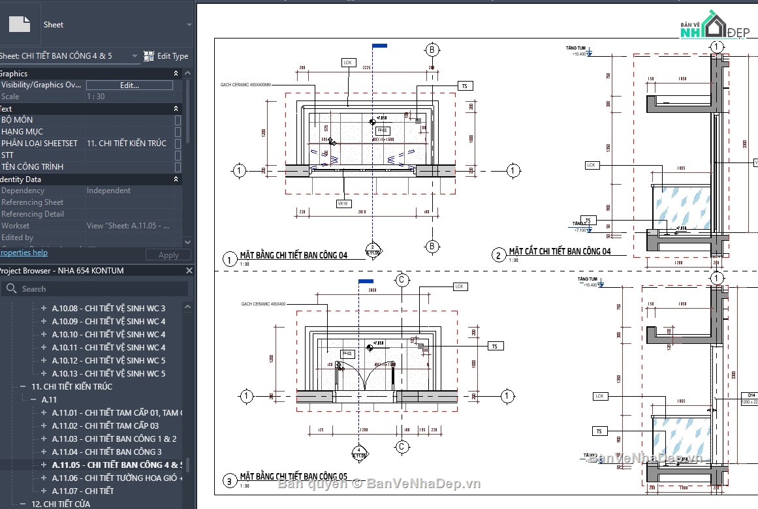Click the FF-03 tag in plan 05

click(347, 354)
